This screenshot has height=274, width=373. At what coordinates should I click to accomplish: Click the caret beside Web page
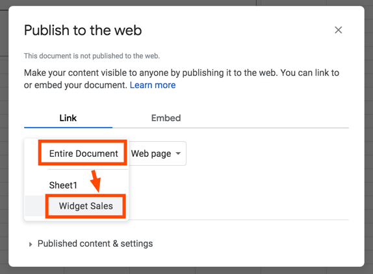[178, 154]
